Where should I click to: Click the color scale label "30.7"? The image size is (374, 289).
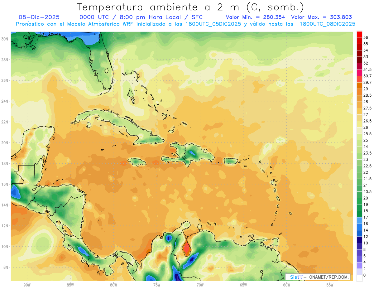[367, 76]
